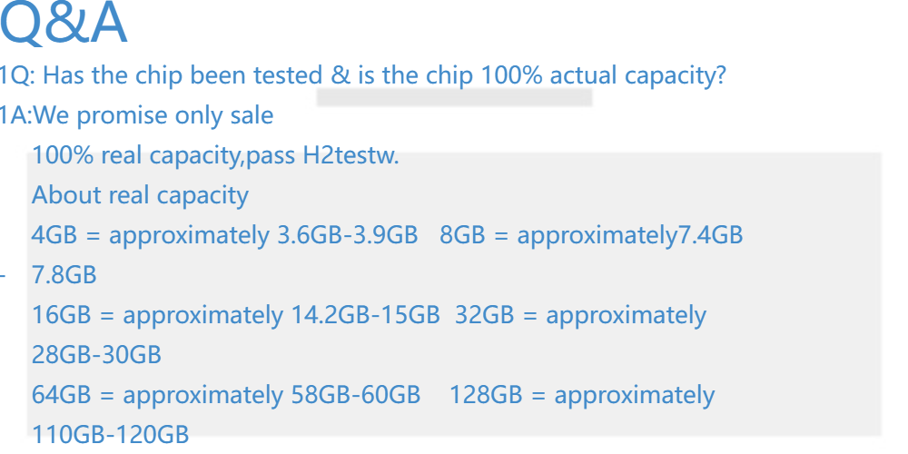Click the 16GB approximately 14.2GB-15GB text

click(x=235, y=315)
